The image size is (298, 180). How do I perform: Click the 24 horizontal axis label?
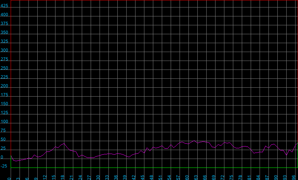coord(80,178)
